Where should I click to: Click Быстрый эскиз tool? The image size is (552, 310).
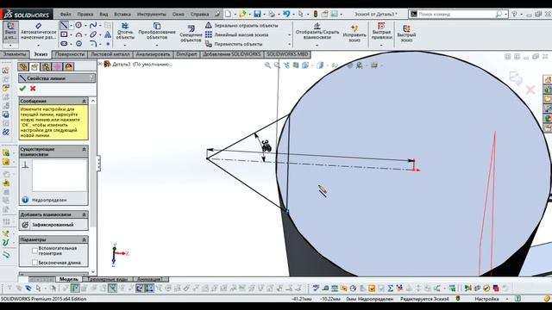[x=406, y=34]
